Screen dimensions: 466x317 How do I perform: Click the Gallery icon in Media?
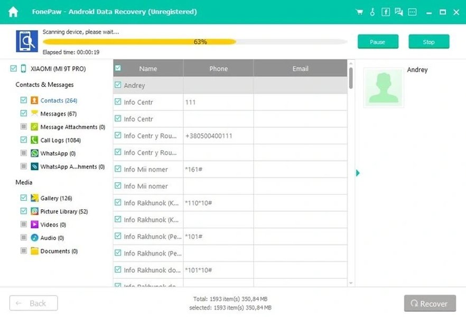[x=34, y=198]
